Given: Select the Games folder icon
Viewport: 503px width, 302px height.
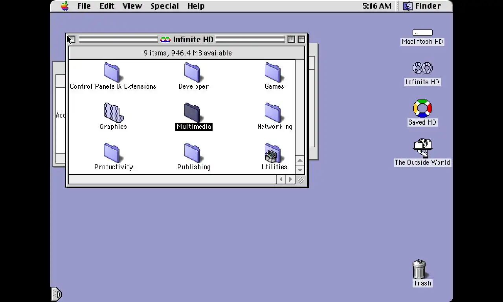Looking at the screenshot, I should tap(274, 73).
